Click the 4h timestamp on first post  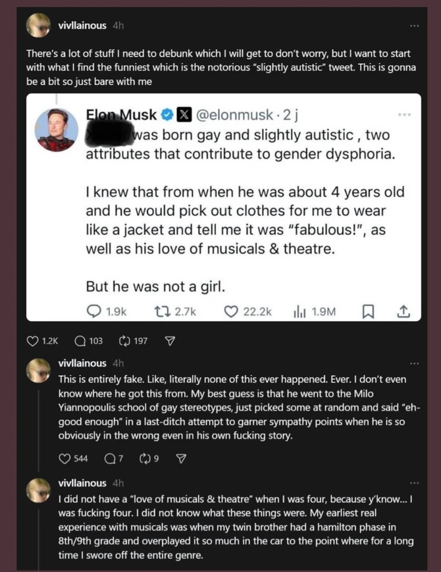pyautogui.click(x=118, y=25)
